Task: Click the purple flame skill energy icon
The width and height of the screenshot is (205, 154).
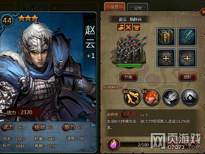Action: point(113,144)
